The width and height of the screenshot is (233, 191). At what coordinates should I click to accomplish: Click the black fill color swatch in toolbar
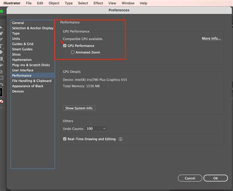1,92
